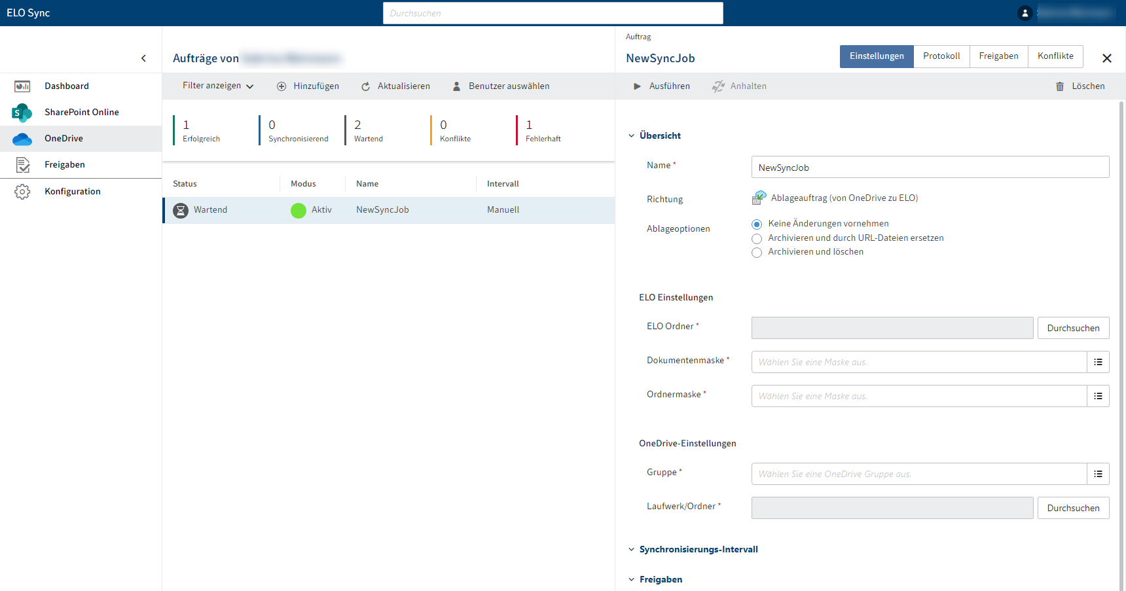
Task: Open the Dokumentenmaske selection field
Action: pyautogui.click(x=919, y=362)
